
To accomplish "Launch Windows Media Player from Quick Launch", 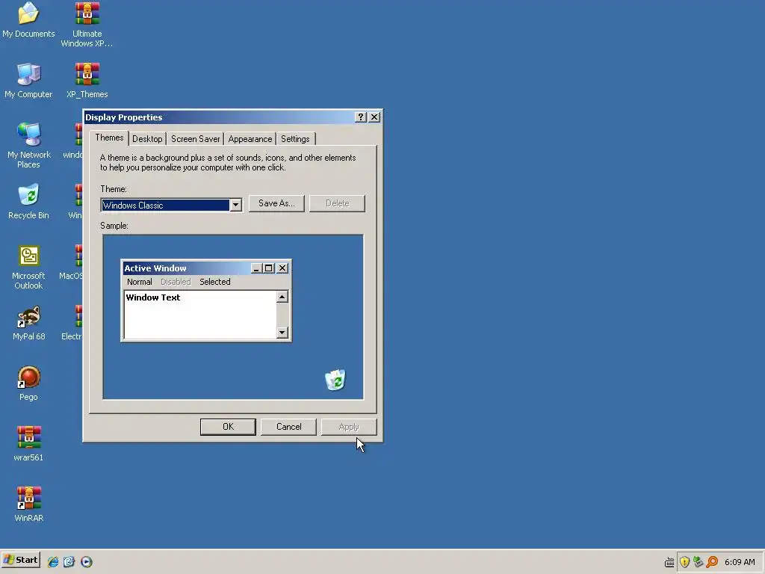I will pos(87,562).
